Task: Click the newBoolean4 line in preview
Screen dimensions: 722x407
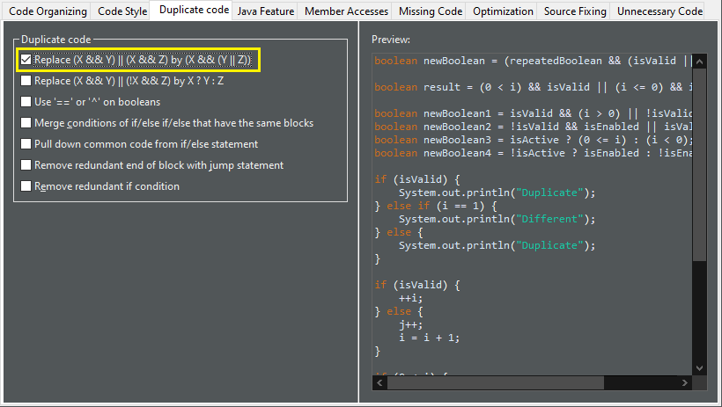Action: pos(533,153)
